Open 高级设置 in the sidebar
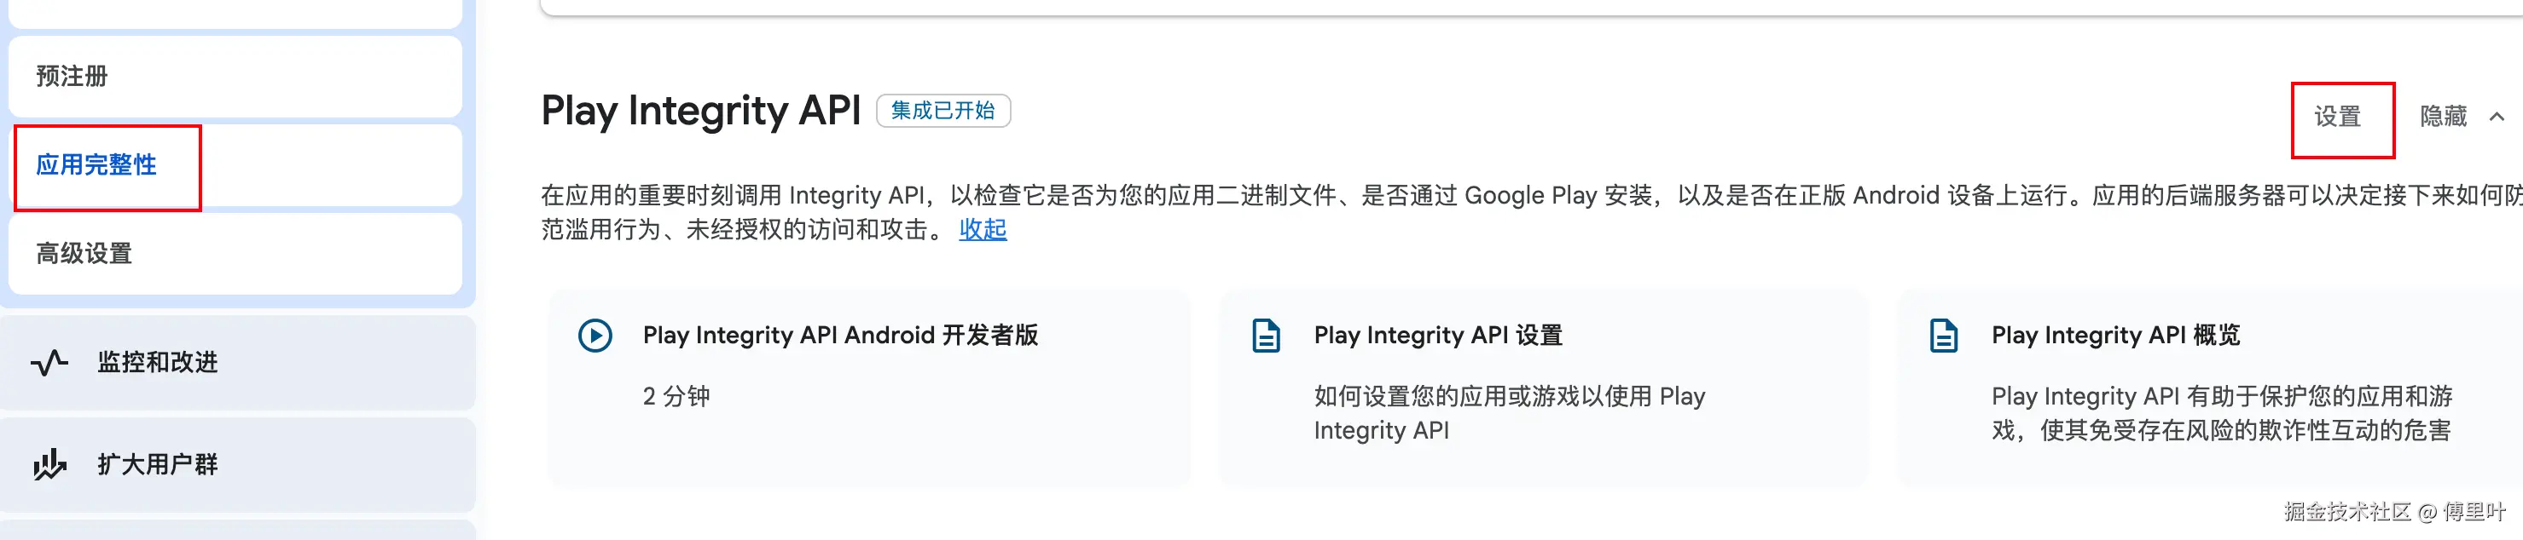2523x540 pixels. [84, 253]
